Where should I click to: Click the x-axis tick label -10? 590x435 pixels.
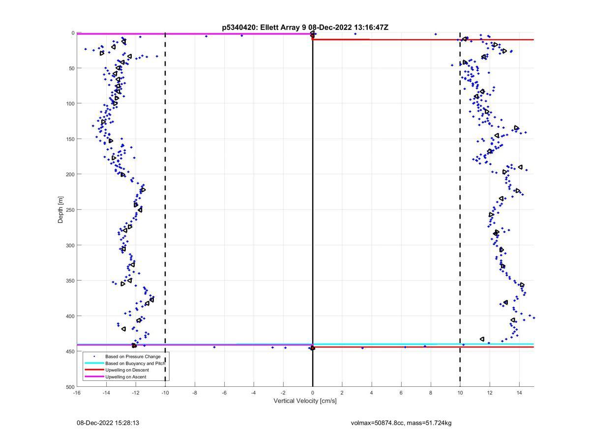tap(165, 393)
